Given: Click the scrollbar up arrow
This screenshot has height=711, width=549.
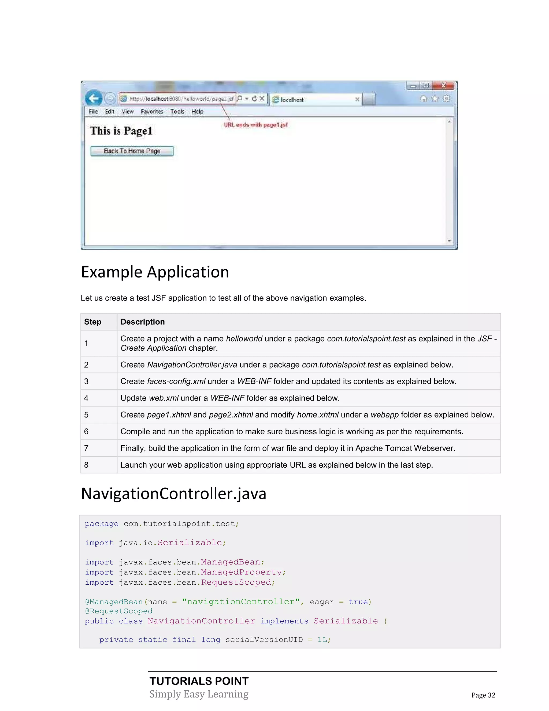Looking at the screenshot, I should pyautogui.click(x=450, y=122).
